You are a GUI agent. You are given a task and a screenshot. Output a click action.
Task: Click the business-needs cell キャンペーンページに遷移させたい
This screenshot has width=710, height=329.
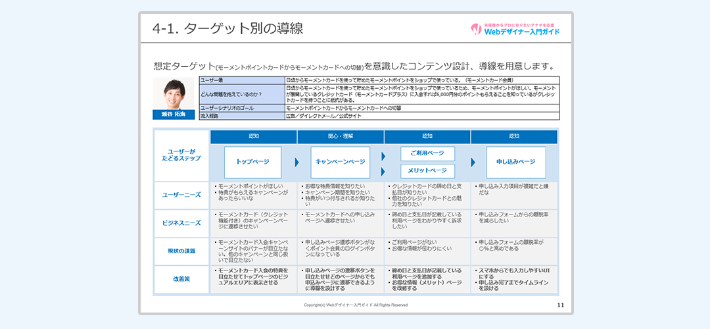254,224
